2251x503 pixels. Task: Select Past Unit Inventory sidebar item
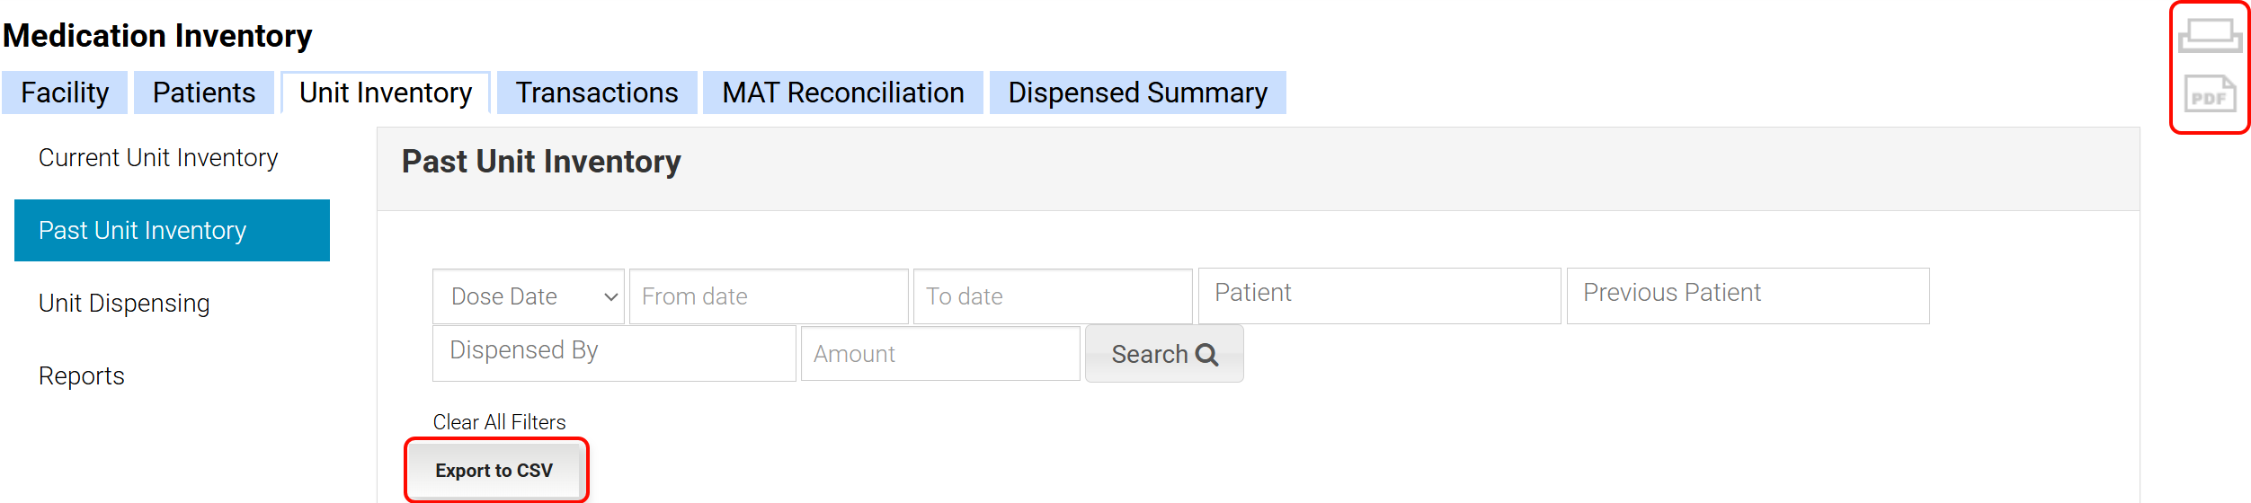172,231
